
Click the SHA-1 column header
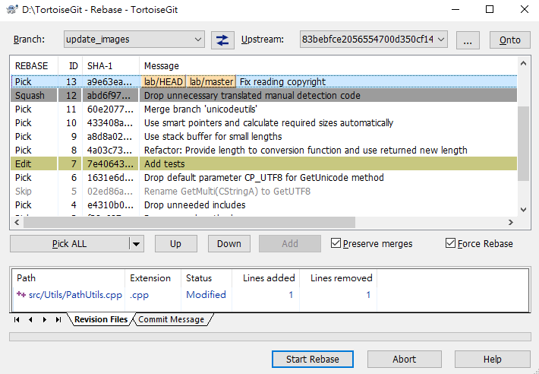tap(111, 65)
